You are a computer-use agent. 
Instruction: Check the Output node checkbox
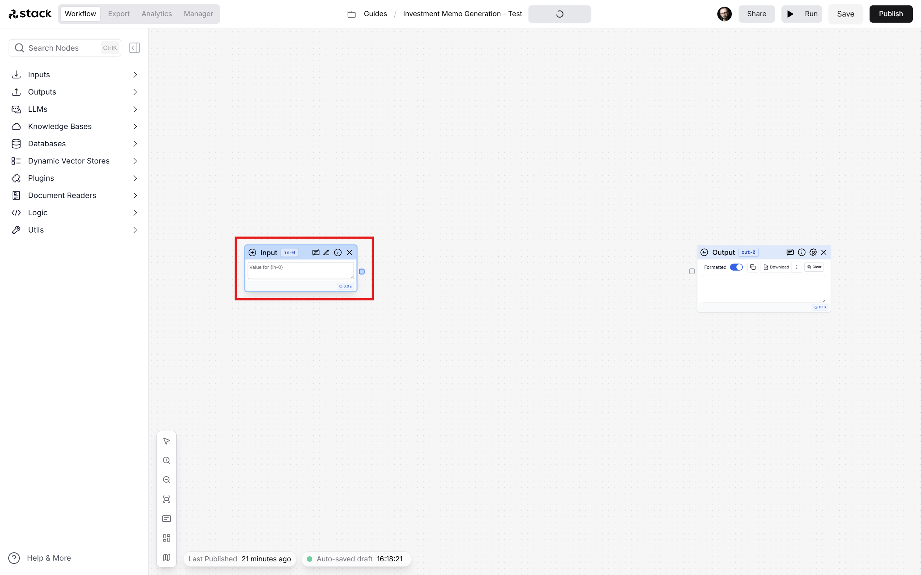click(x=692, y=272)
